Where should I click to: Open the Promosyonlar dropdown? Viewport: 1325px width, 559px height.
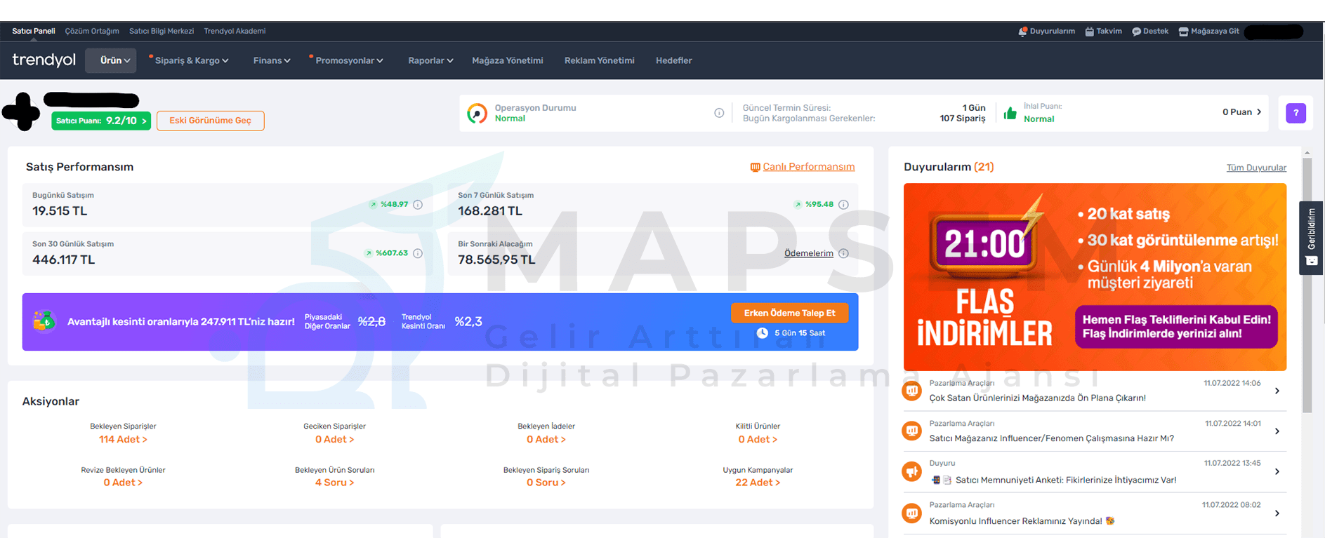(349, 60)
